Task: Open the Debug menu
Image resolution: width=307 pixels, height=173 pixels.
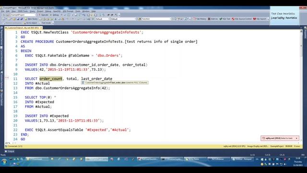Action: pyautogui.click(x=48, y=12)
